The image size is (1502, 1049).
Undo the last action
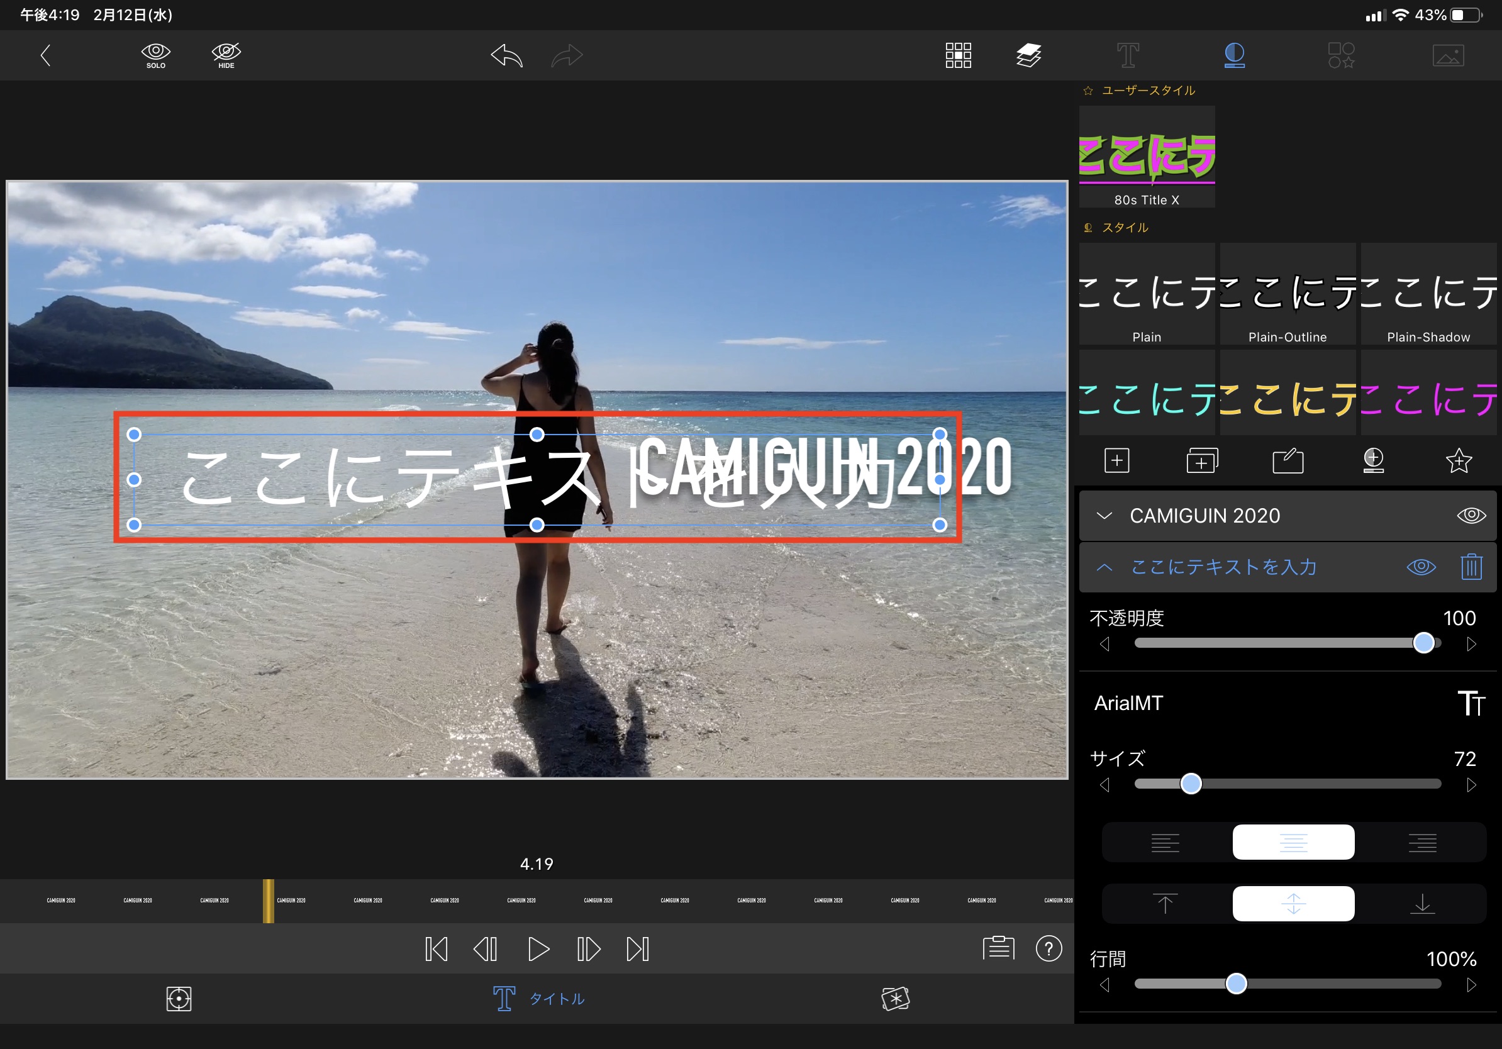pyautogui.click(x=507, y=55)
